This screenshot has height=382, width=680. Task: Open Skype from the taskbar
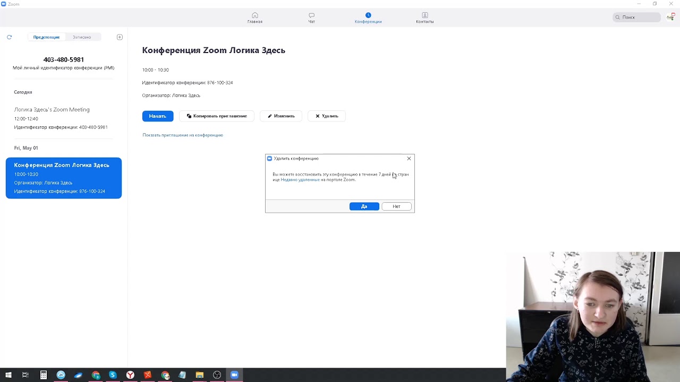coord(113,375)
